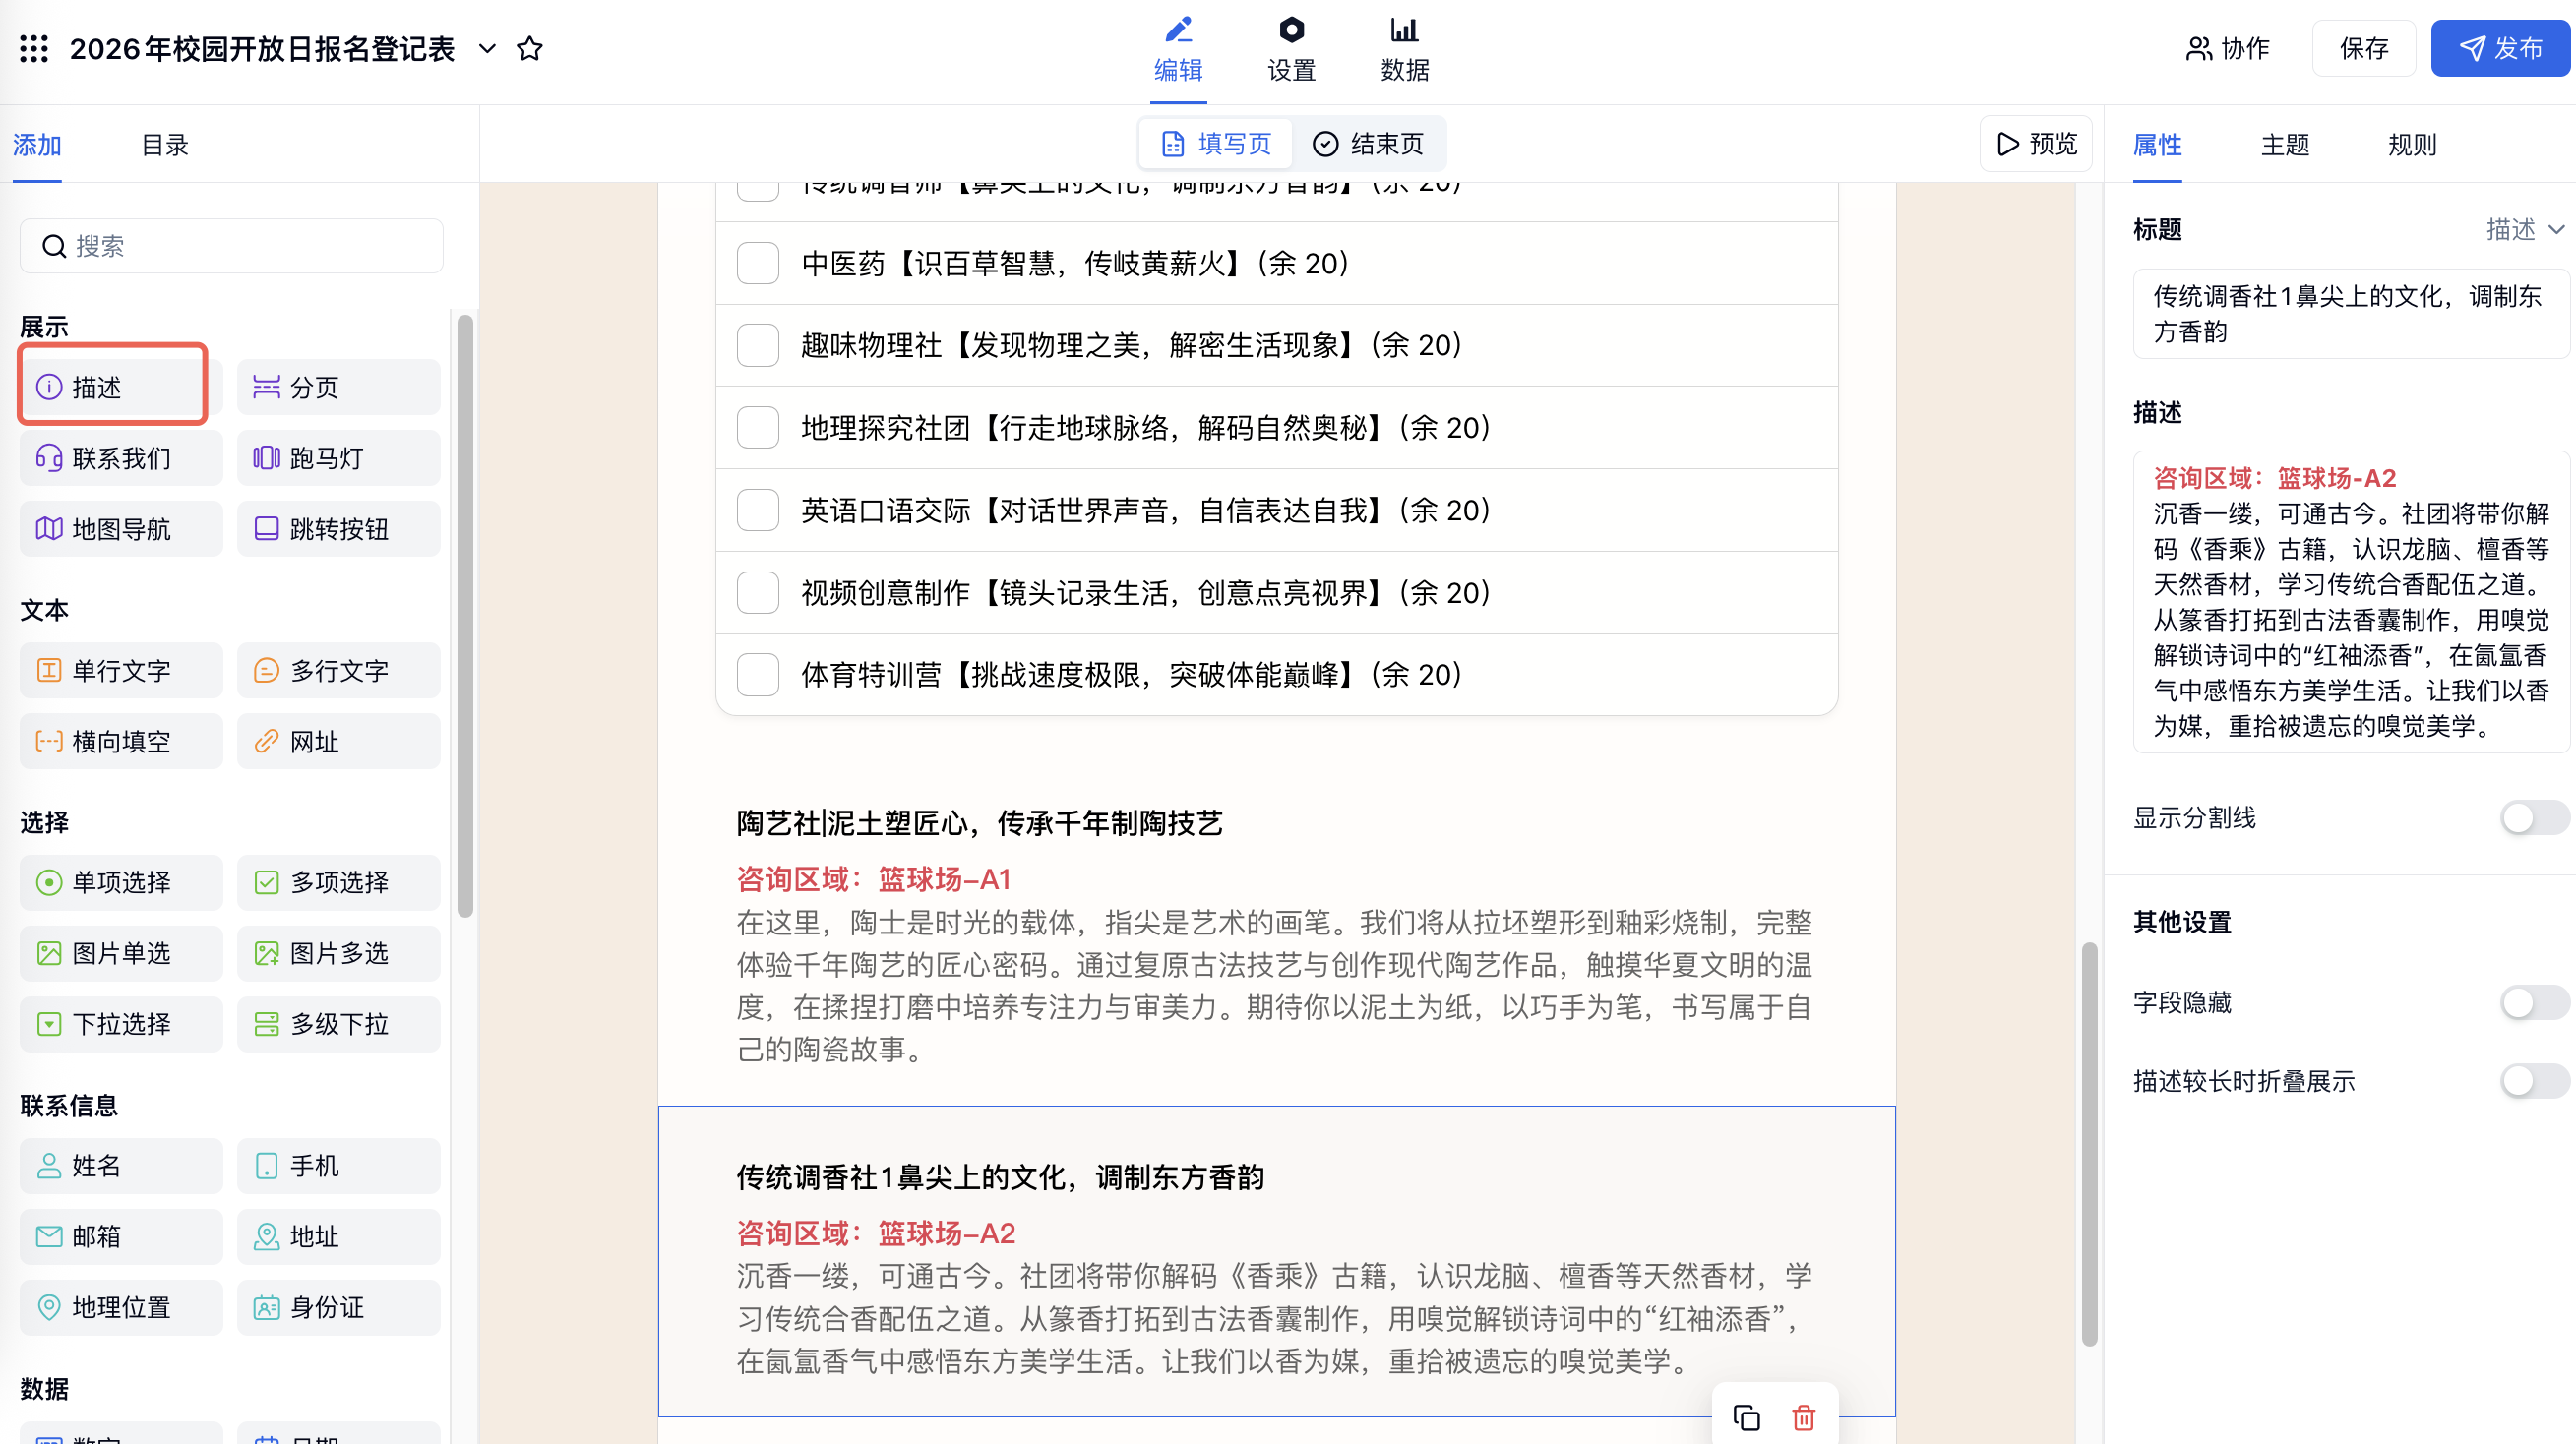Toggle the 字段隐藏 switch

pos(2534,1002)
